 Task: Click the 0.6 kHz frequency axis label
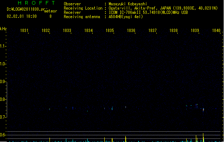(x=3, y=135)
